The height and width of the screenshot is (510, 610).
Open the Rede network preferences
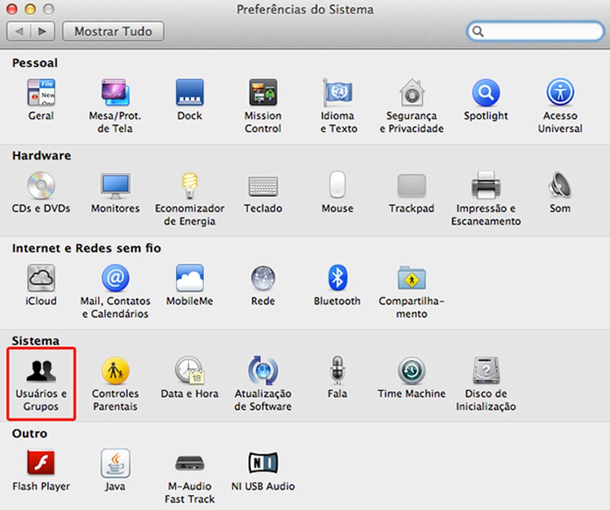tap(263, 279)
